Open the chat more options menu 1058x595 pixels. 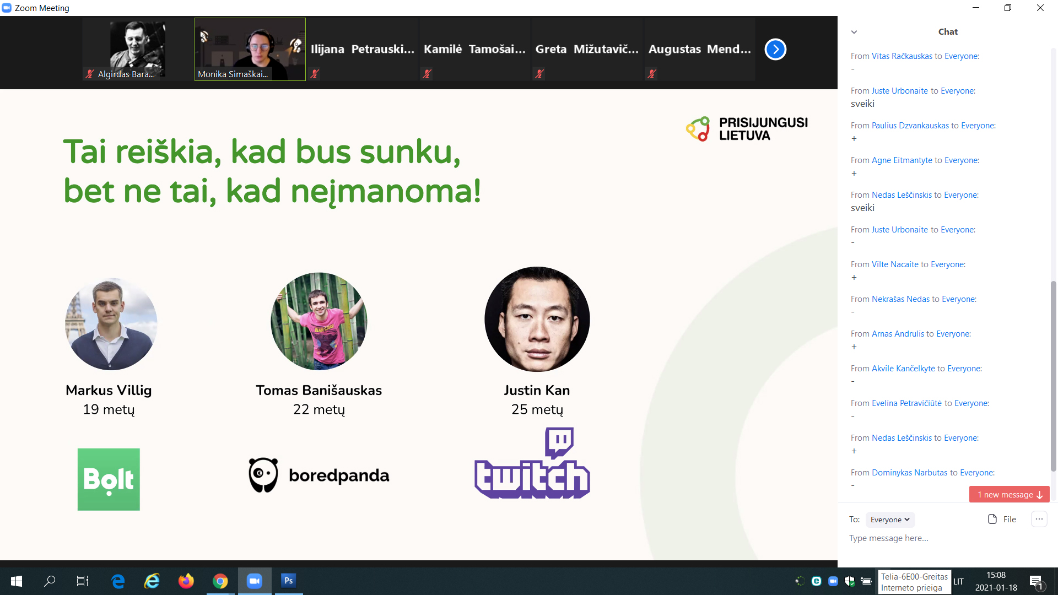point(1039,519)
